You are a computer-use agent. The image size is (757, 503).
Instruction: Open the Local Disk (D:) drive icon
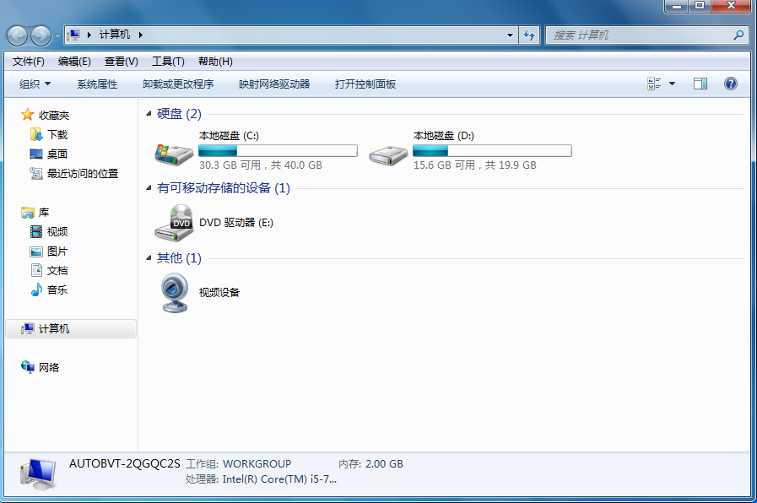(x=388, y=152)
